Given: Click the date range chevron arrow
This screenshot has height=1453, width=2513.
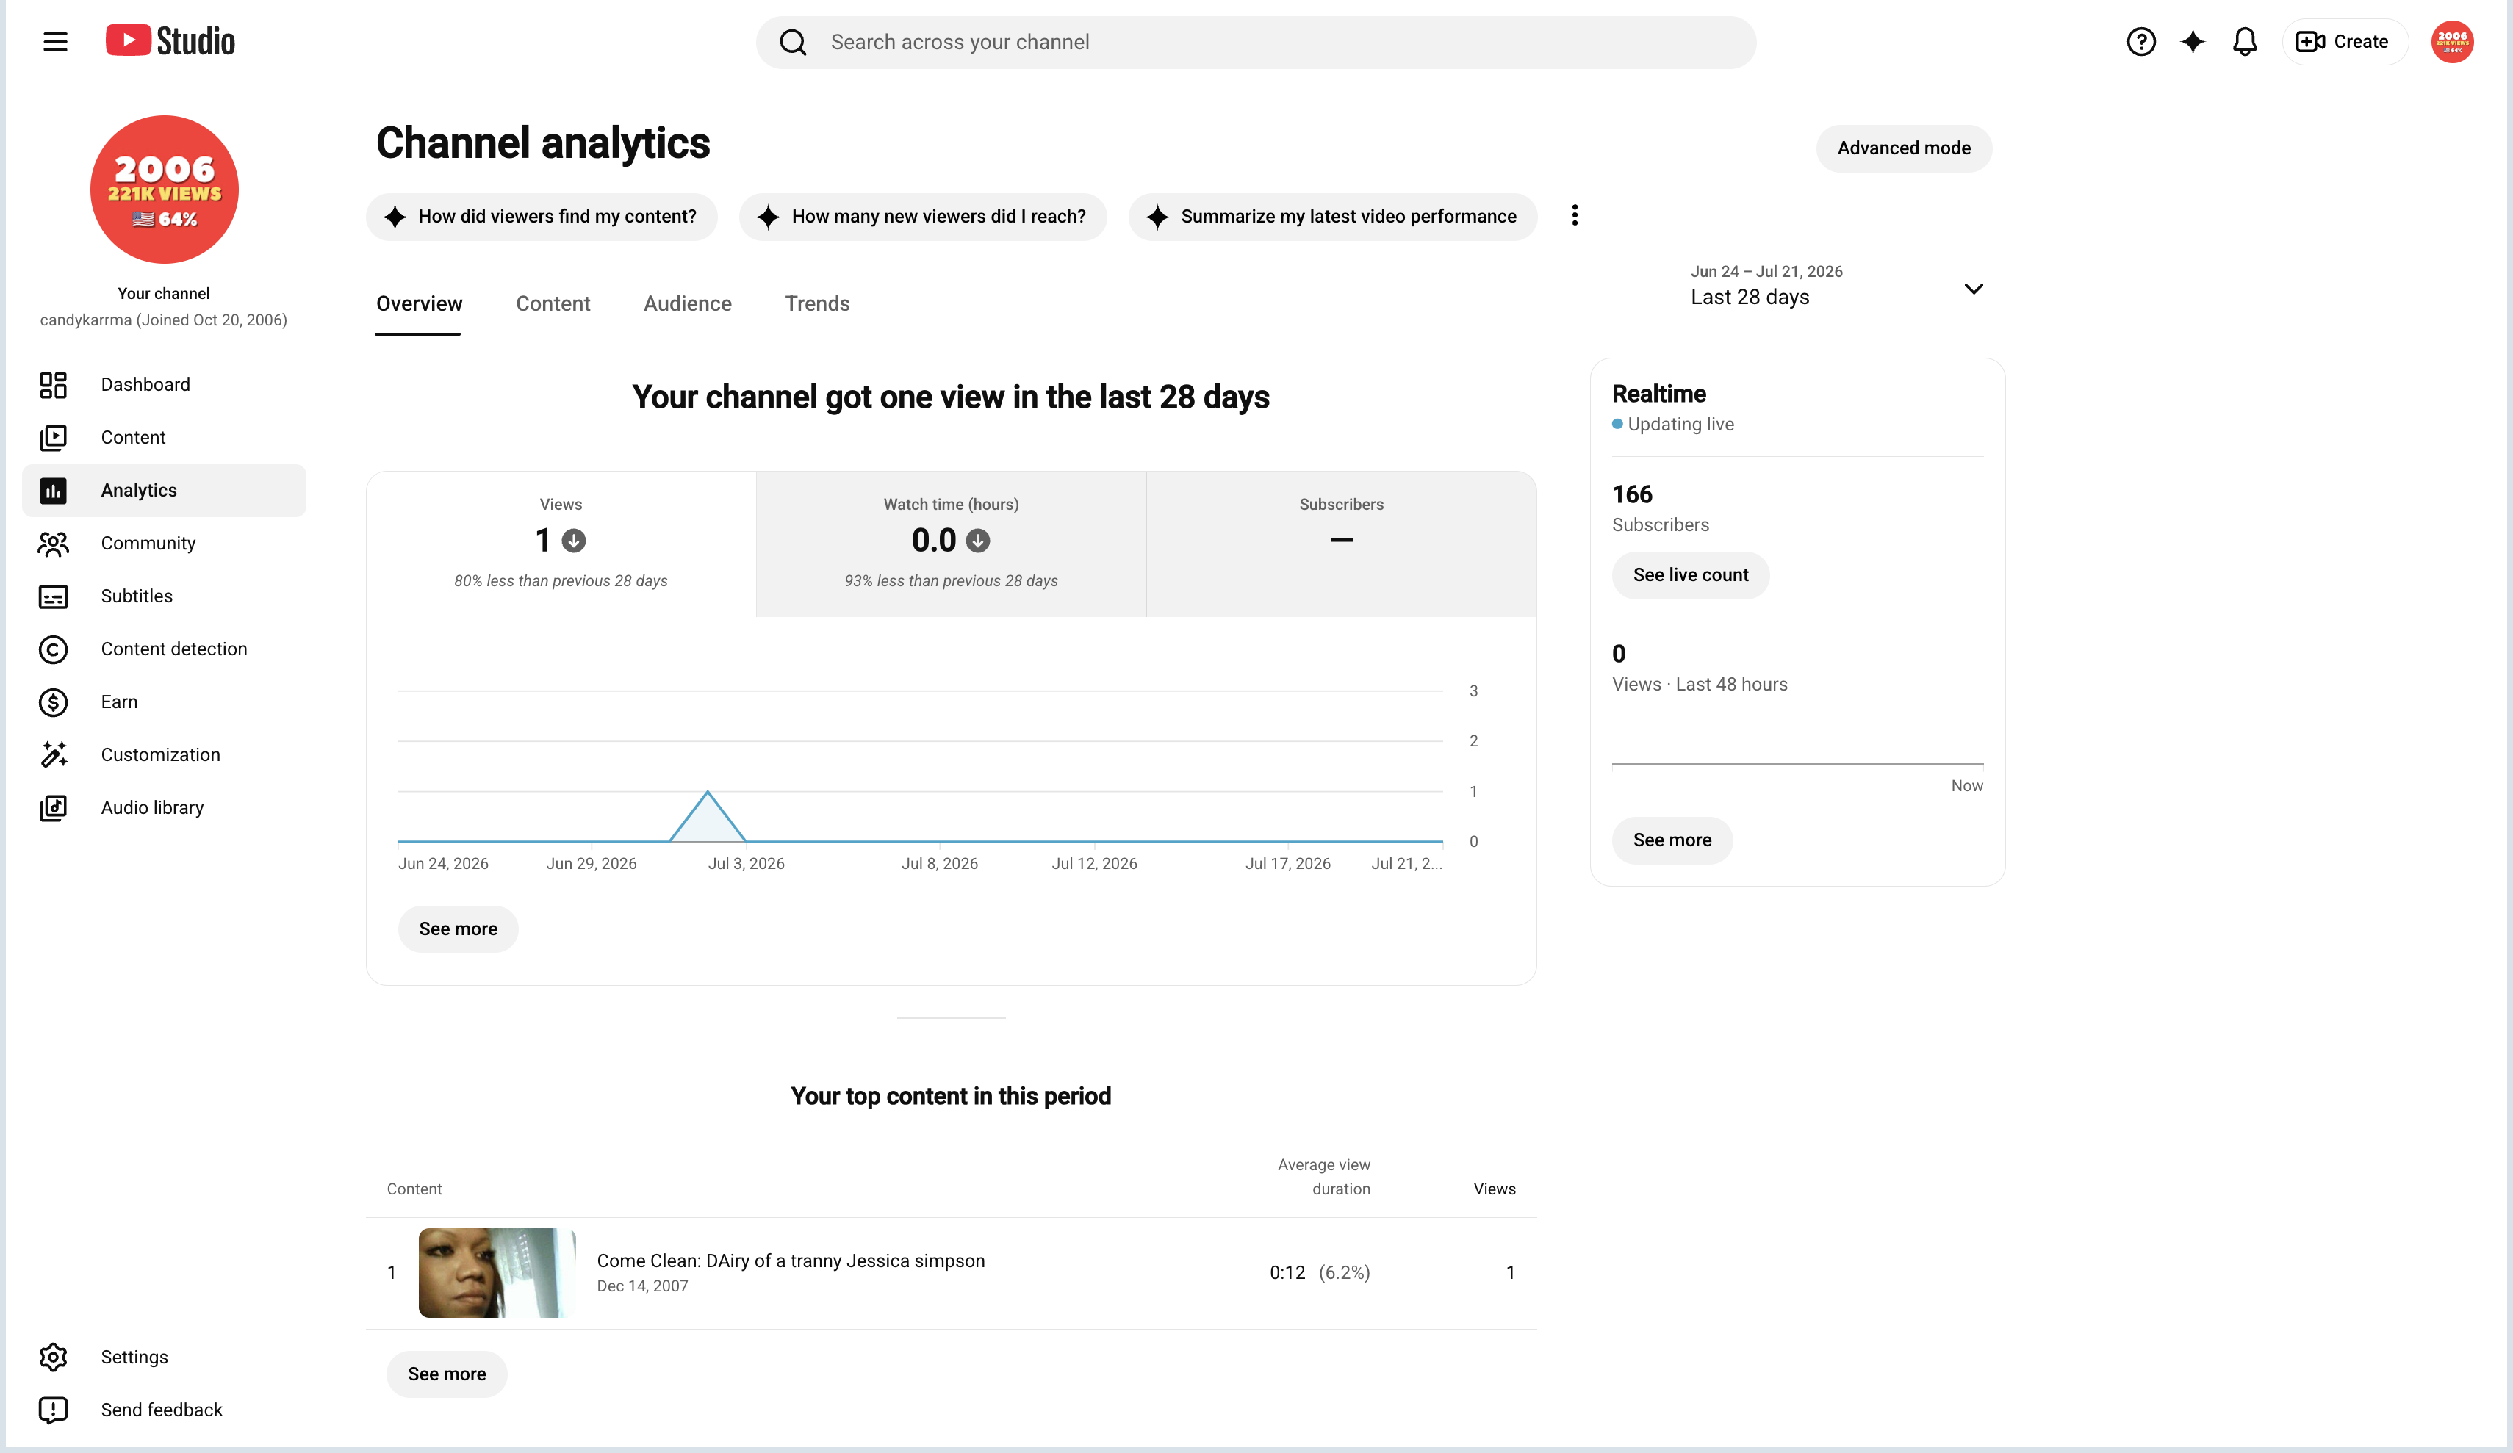Looking at the screenshot, I should [1972, 289].
